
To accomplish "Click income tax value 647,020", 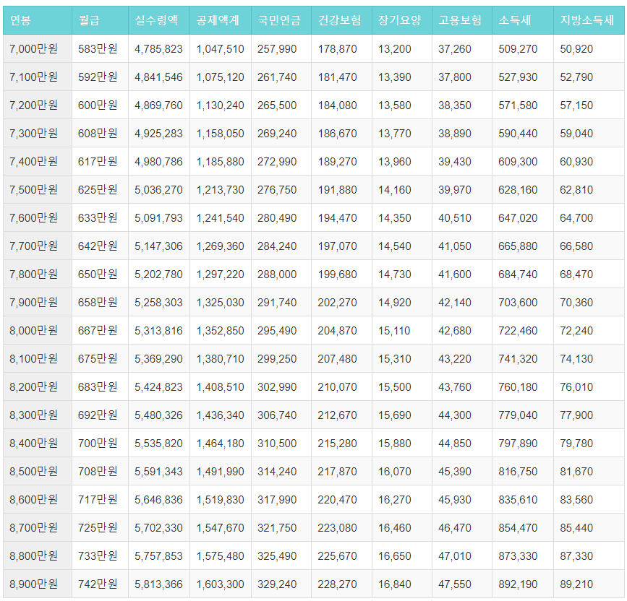I will pyautogui.click(x=517, y=218).
